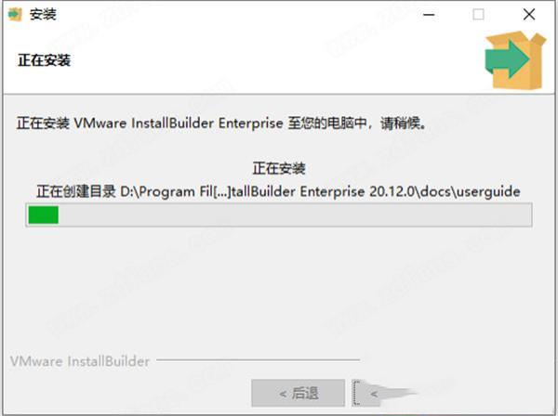The image size is (558, 416).
Task: Click the centered 正在安装 status label
Action: pos(279,168)
